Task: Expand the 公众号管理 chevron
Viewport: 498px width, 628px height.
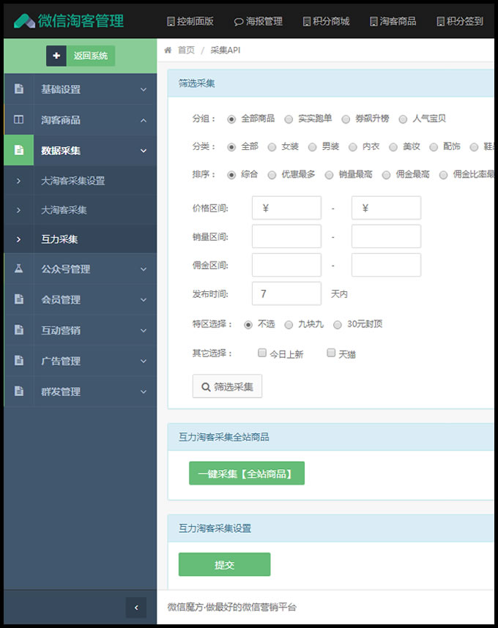Action: click(144, 269)
